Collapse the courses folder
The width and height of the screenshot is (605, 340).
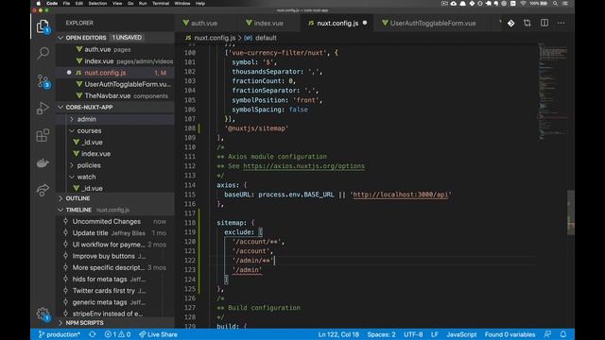point(115,130)
